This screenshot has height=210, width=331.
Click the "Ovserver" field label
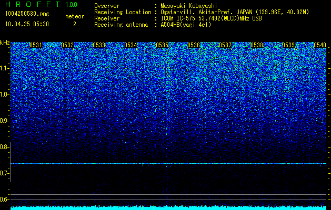tap(107, 6)
